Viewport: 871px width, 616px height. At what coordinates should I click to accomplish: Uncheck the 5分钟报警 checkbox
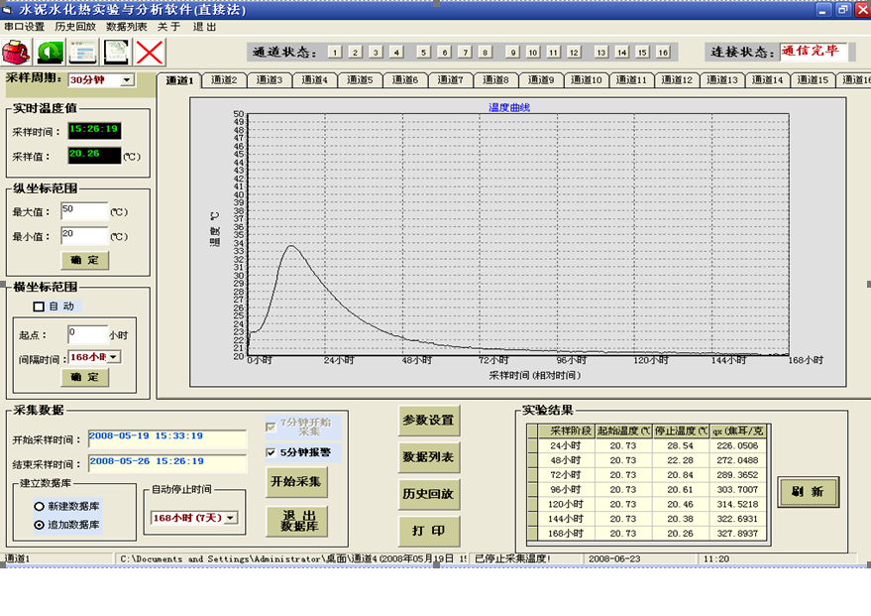point(272,453)
